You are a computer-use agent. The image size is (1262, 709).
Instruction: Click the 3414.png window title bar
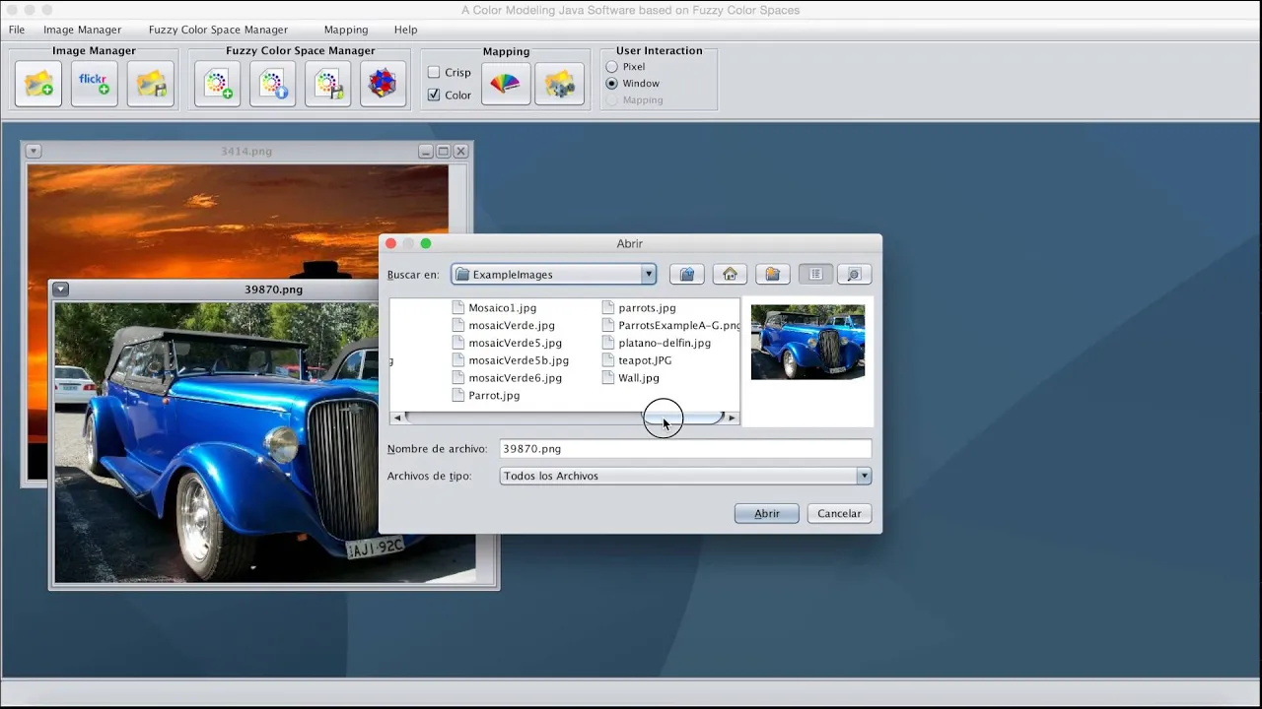pos(246,151)
